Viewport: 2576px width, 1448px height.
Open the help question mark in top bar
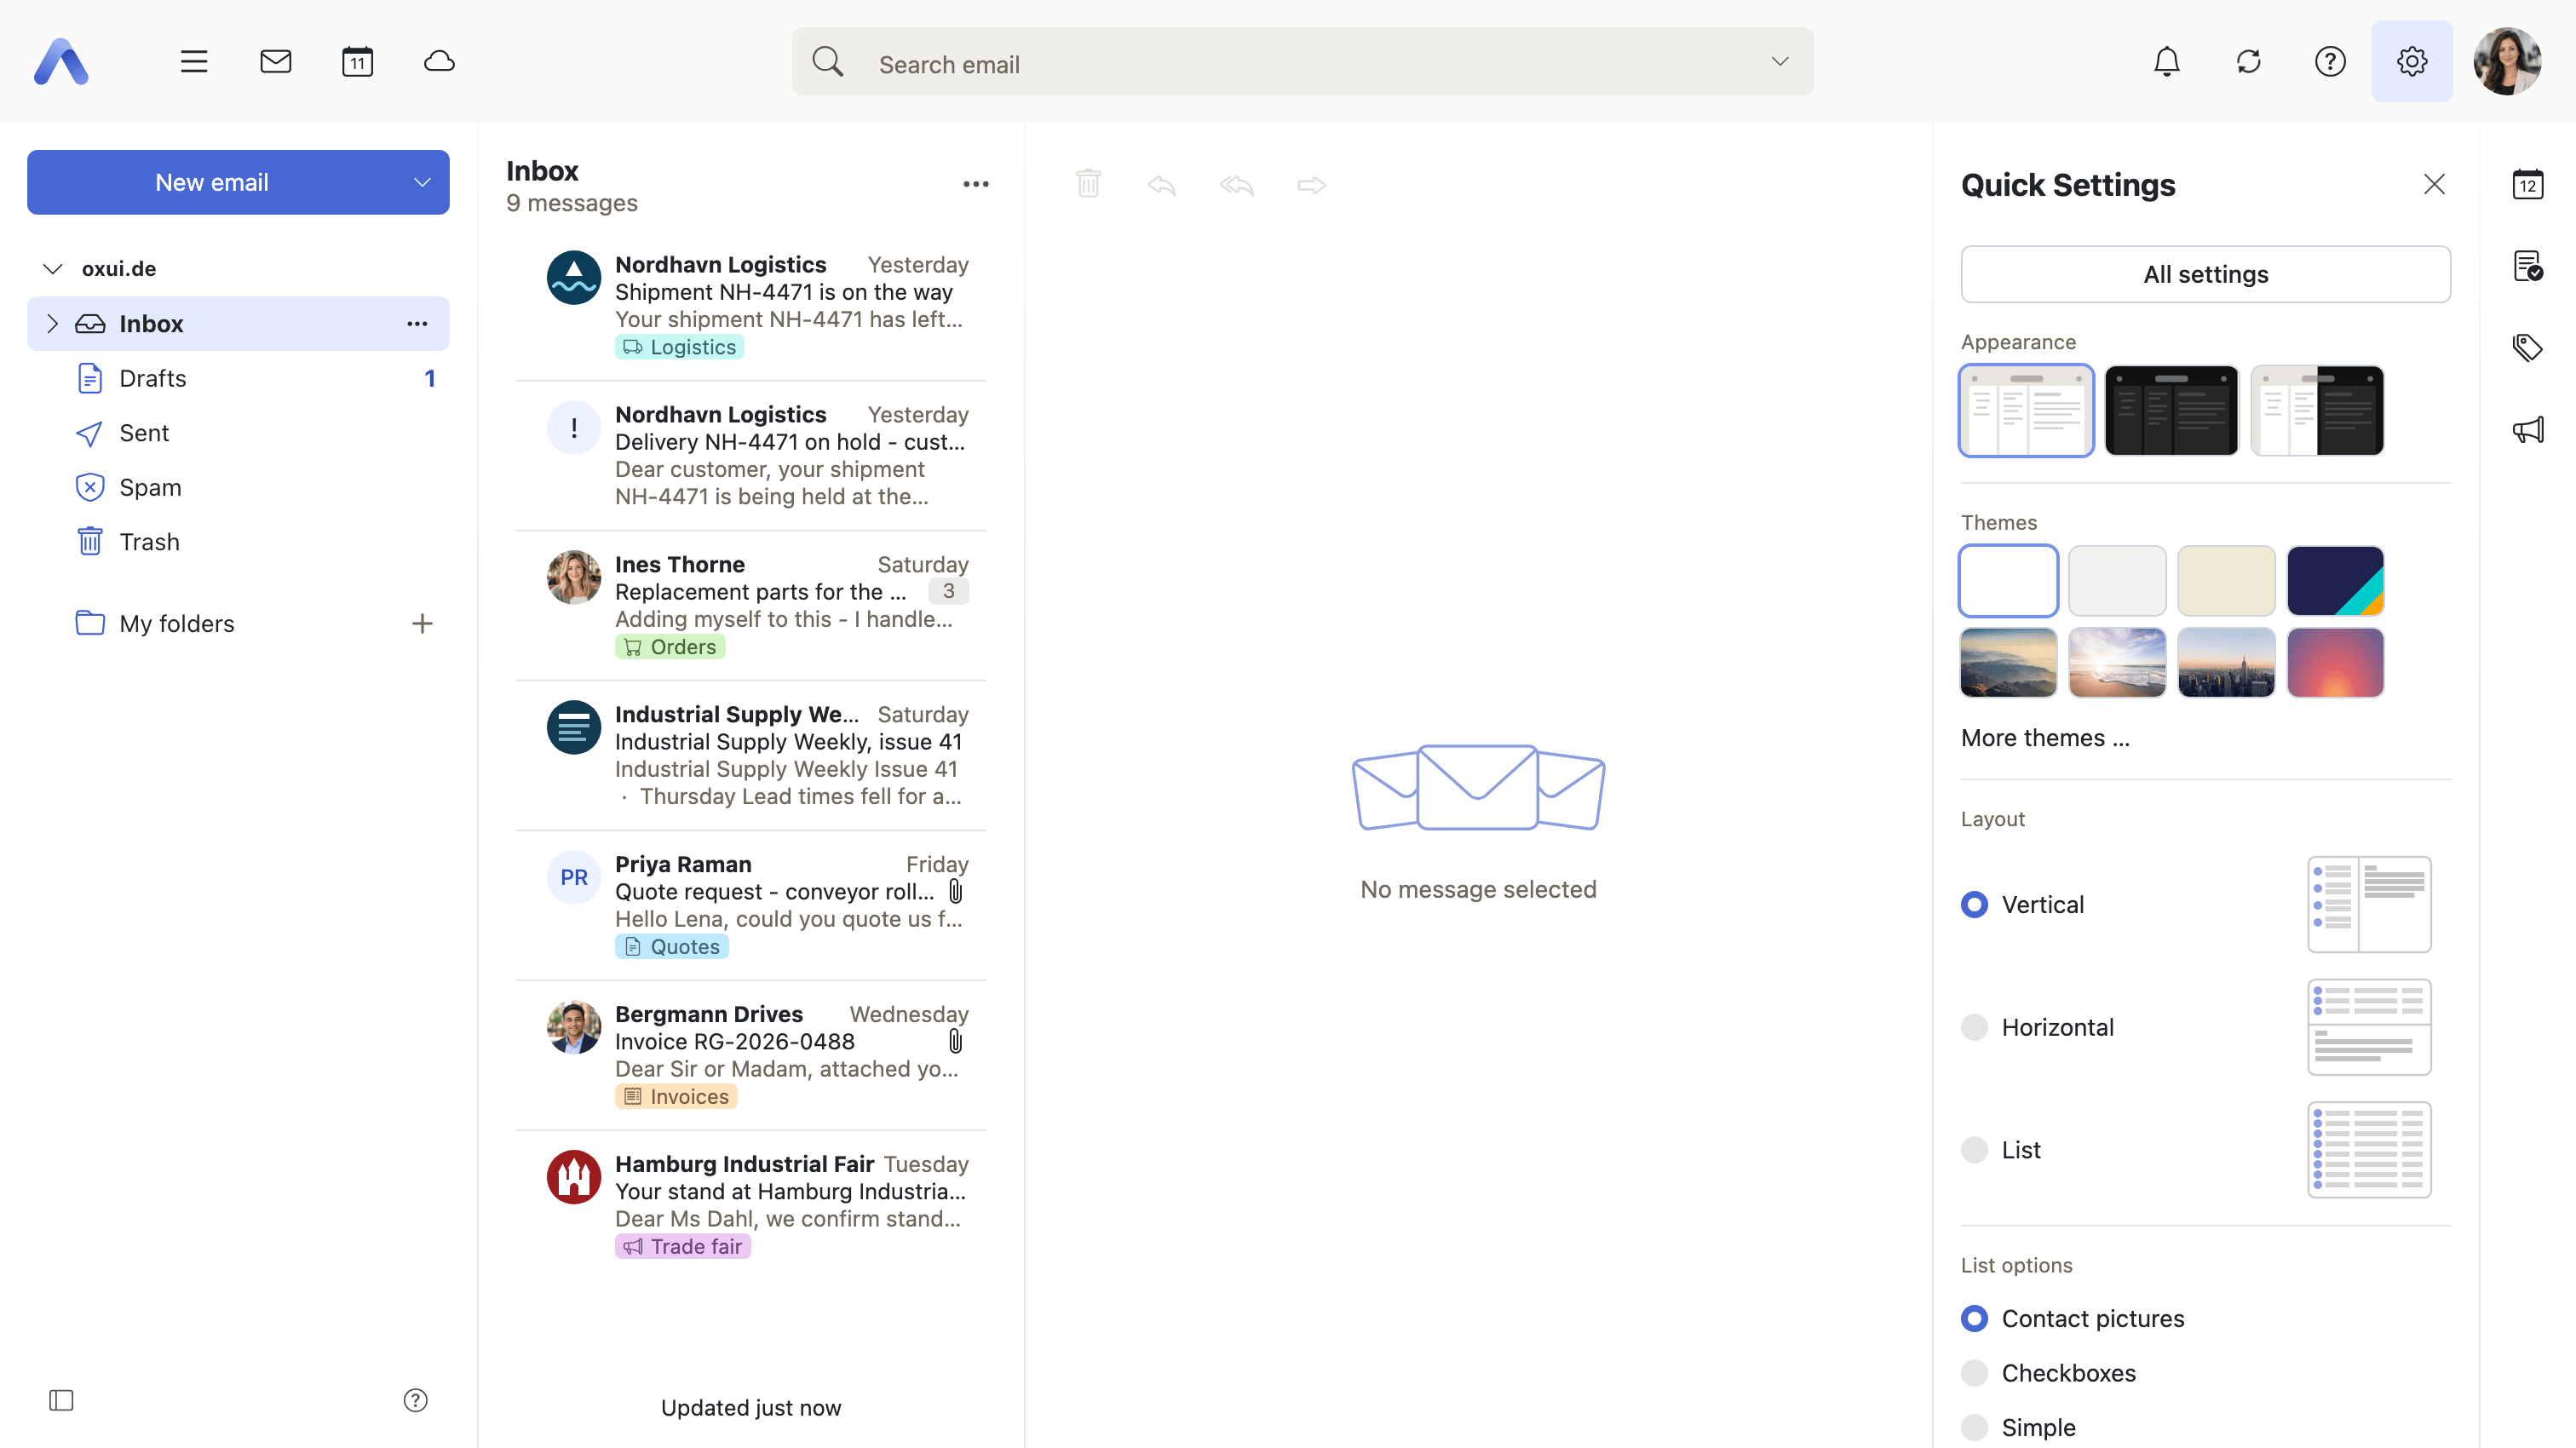(x=2330, y=62)
